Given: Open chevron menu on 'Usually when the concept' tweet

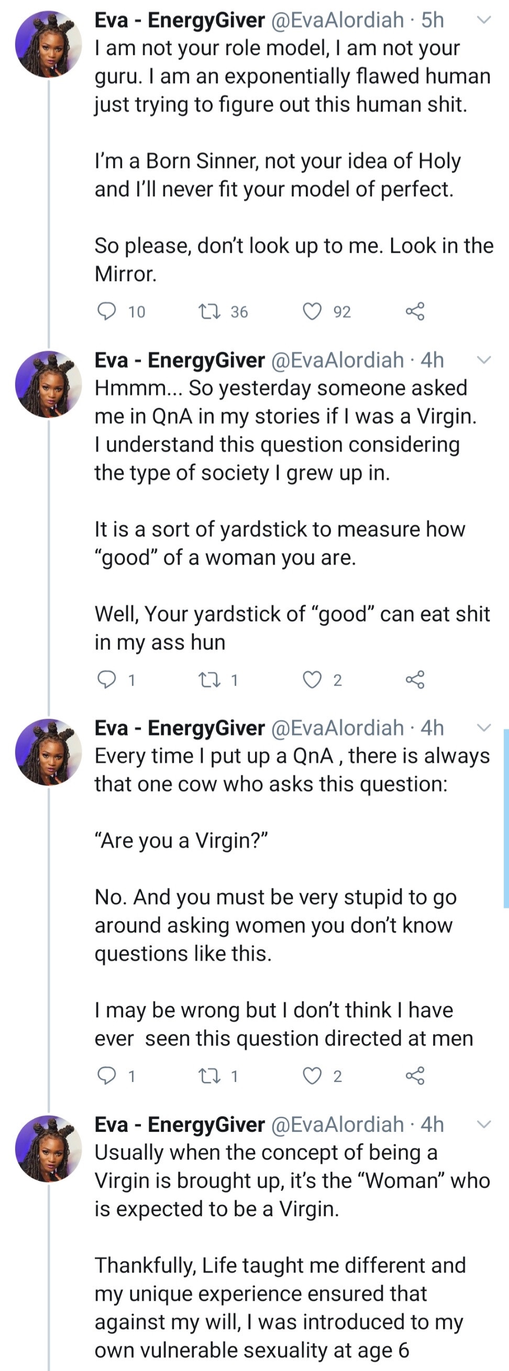Looking at the screenshot, I should coord(483,1124).
